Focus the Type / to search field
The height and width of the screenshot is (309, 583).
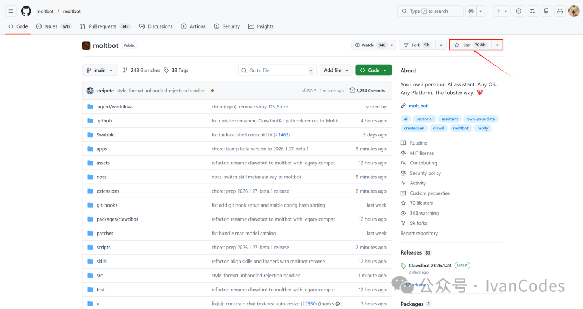coord(430,11)
